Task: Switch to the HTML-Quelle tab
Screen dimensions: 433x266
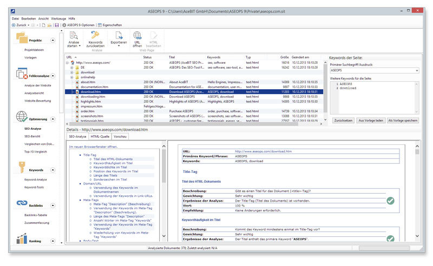Action: 100,137
